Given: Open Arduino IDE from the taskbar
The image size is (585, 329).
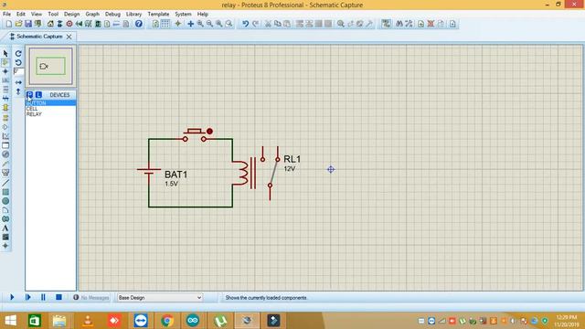Looking at the screenshot, I should coord(193,321).
